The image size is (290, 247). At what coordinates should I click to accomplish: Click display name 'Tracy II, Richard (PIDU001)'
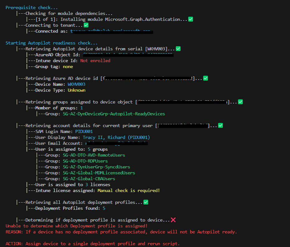point(116,138)
